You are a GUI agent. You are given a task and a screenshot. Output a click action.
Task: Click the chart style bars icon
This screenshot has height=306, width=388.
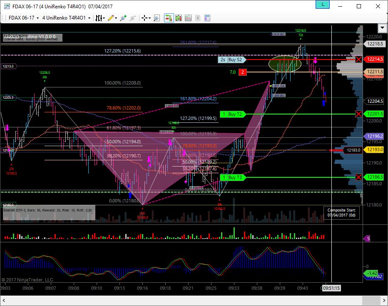click(99, 18)
